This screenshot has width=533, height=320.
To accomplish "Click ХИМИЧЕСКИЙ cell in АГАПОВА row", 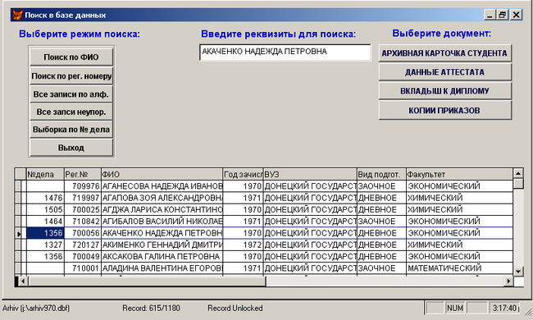I will tap(459, 198).
